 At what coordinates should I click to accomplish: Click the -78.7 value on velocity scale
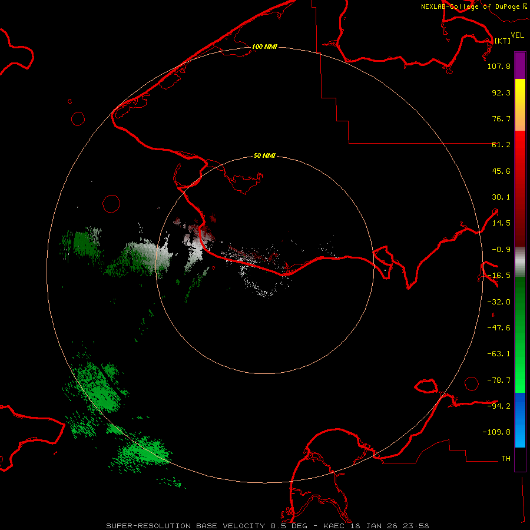499,380
